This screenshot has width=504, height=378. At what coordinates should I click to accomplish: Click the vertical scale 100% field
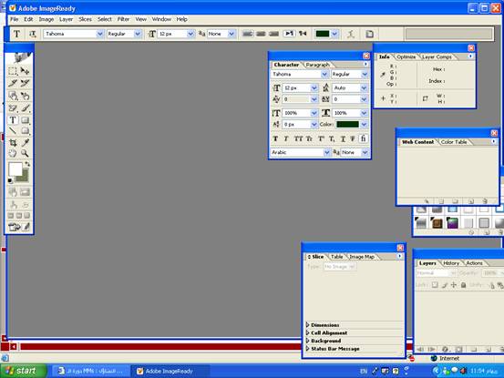click(296, 113)
